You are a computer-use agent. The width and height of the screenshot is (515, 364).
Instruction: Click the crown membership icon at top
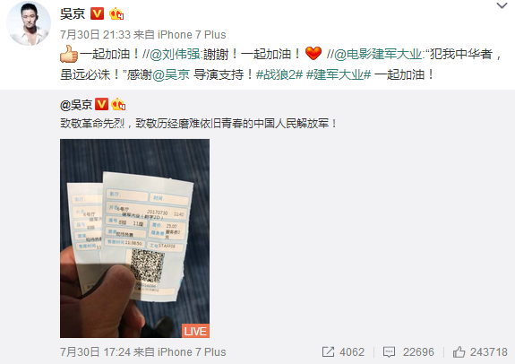tap(116, 13)
